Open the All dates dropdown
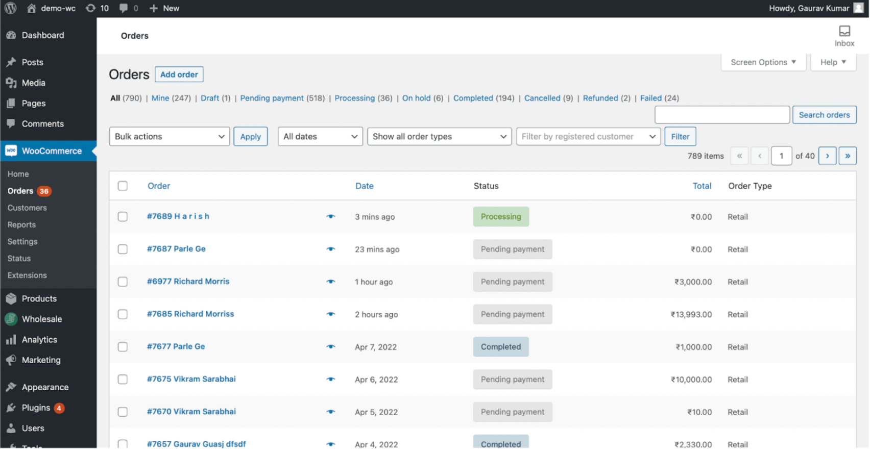 click(320, 136)
